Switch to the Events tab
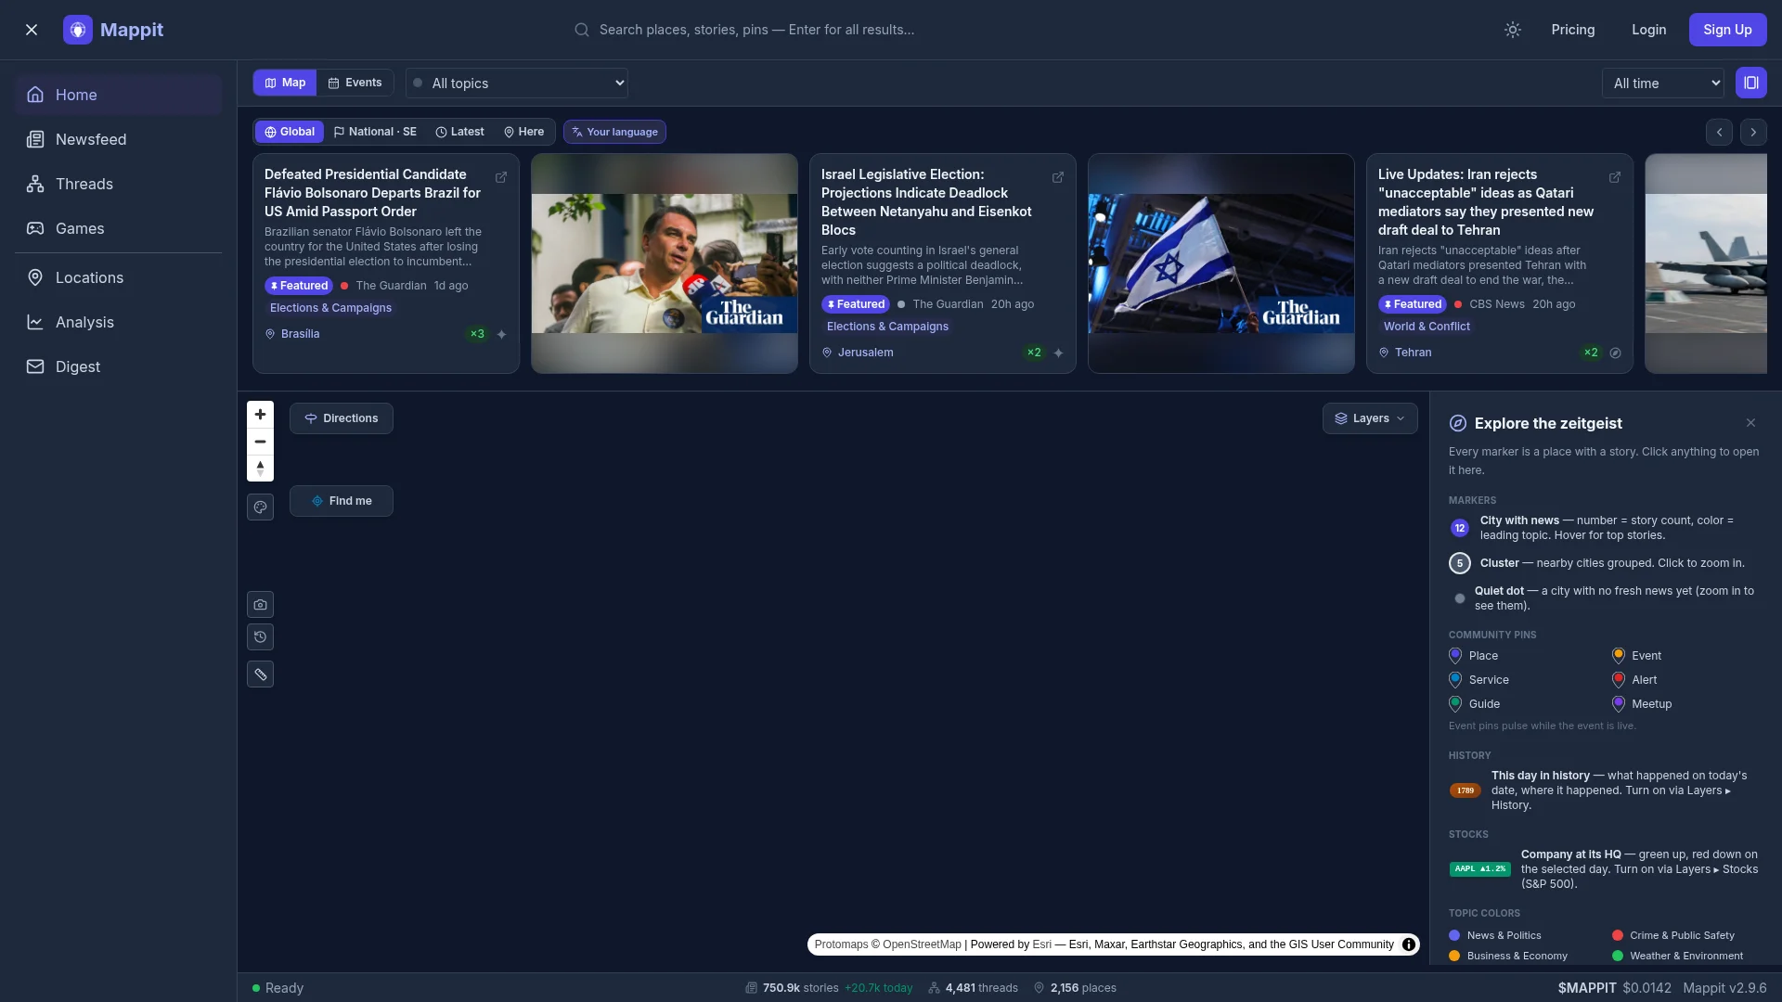 point(355,83)
